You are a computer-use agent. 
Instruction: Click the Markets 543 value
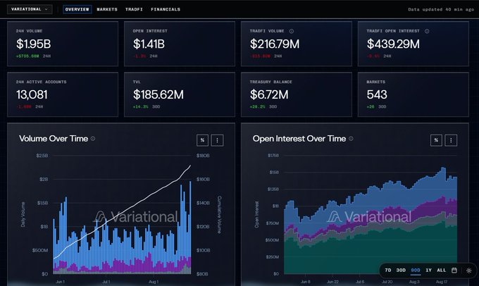pos(377,94)
